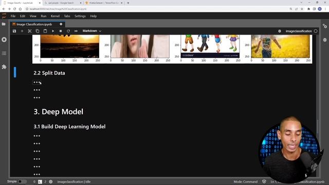
Task: Click the sunset beach output image
Action: (x=70, y=46)
